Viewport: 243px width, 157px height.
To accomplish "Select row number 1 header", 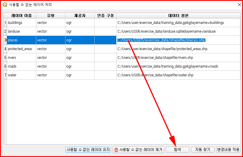I will click(x=5, y=22).
